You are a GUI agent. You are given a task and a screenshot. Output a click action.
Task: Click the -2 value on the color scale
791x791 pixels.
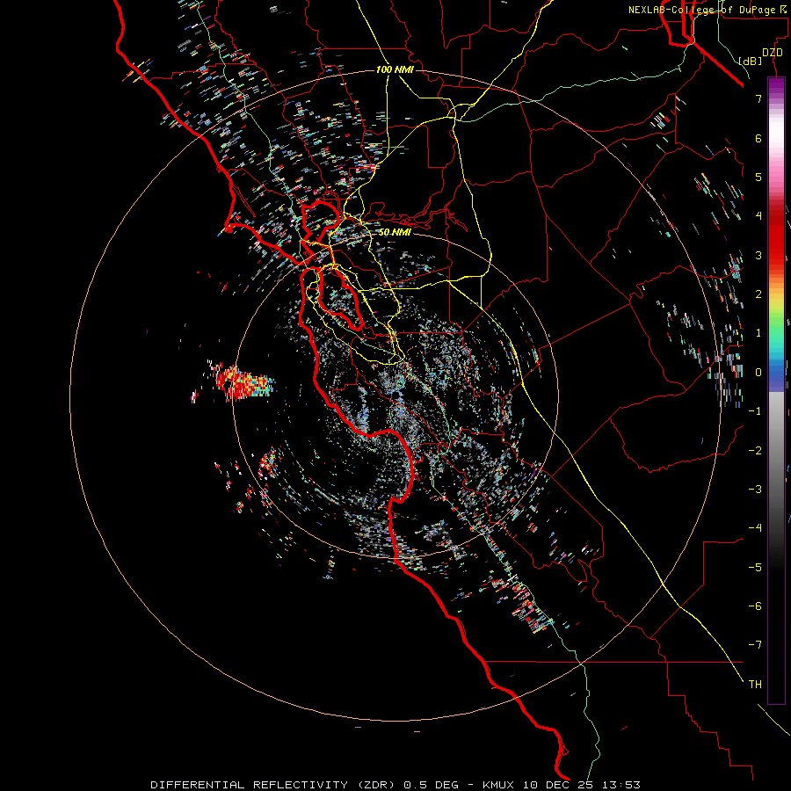tap(755, 451)
